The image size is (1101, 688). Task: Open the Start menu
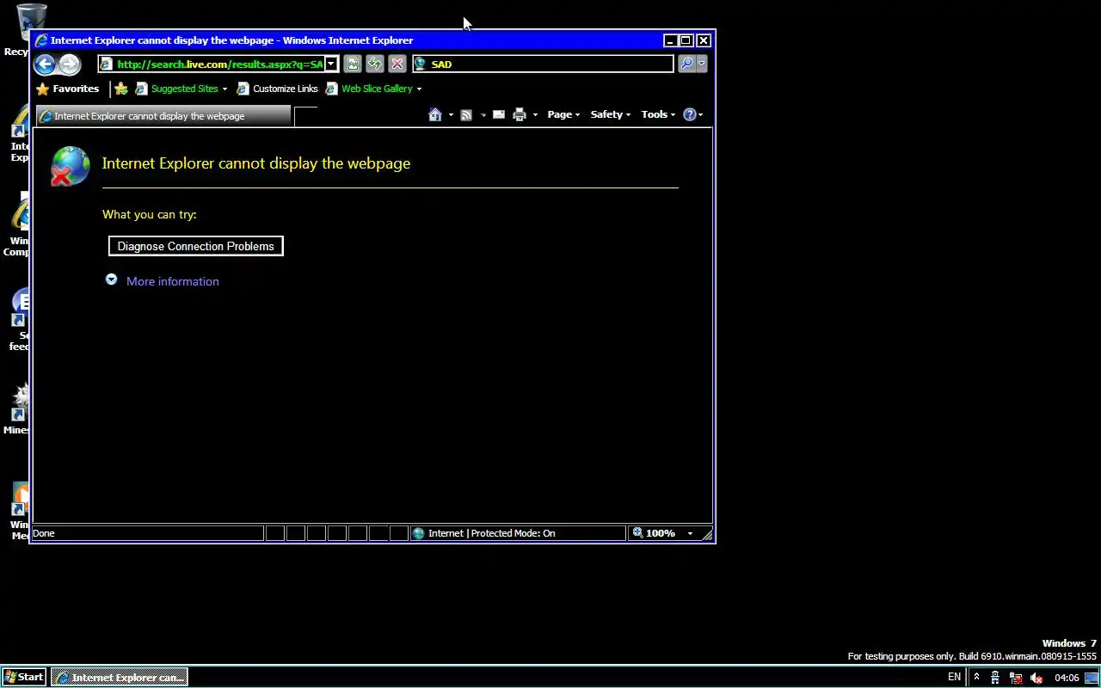pos(23,677)
